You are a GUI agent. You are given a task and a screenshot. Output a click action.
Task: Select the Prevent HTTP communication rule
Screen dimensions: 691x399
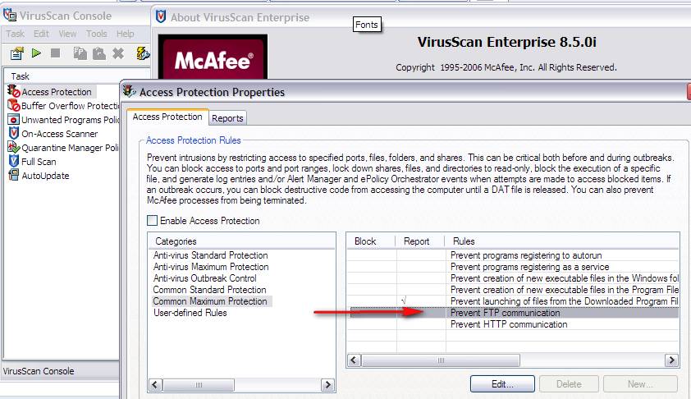[509, 324]
